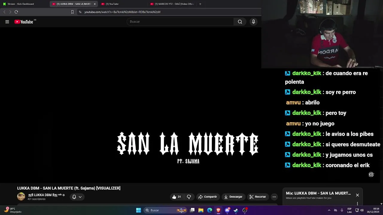
Task: Open the notification bell subscription dropdown
Action: [77, 197]
